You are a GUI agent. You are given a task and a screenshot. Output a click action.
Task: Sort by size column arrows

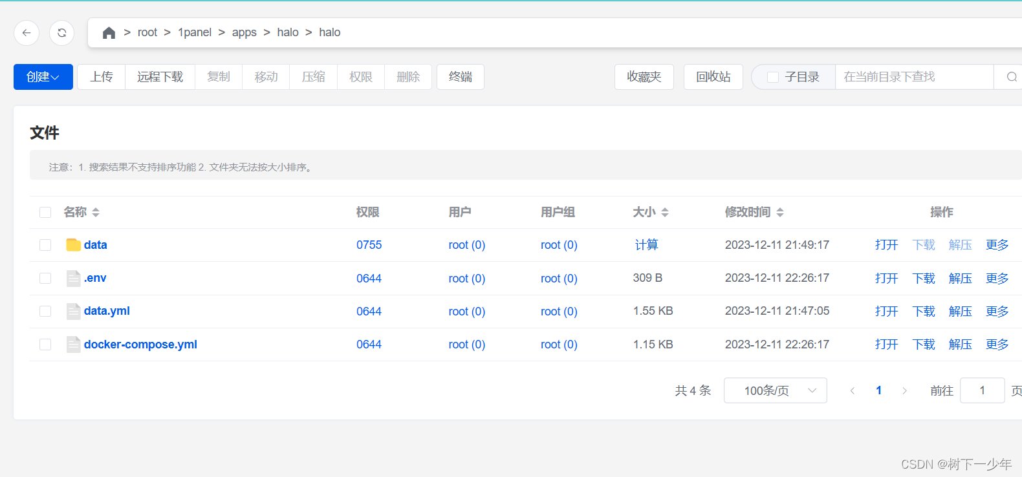[x=665, y=212]
